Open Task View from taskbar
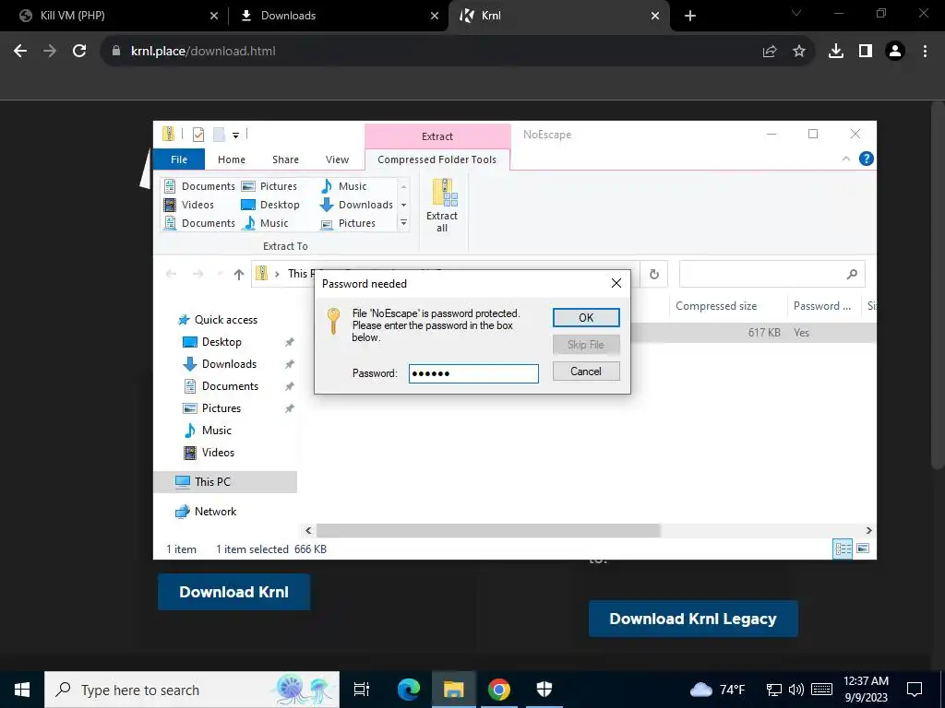 point(361,690)
